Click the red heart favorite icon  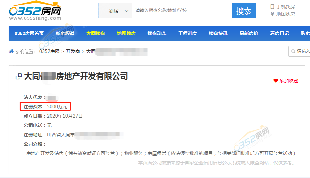coord(275,81)
